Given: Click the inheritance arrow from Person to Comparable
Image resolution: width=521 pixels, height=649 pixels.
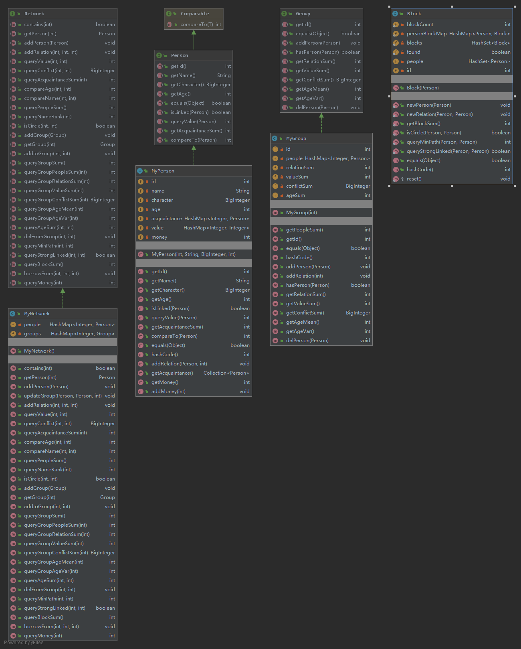Looking at the screenshot, I should click(194, 40).
